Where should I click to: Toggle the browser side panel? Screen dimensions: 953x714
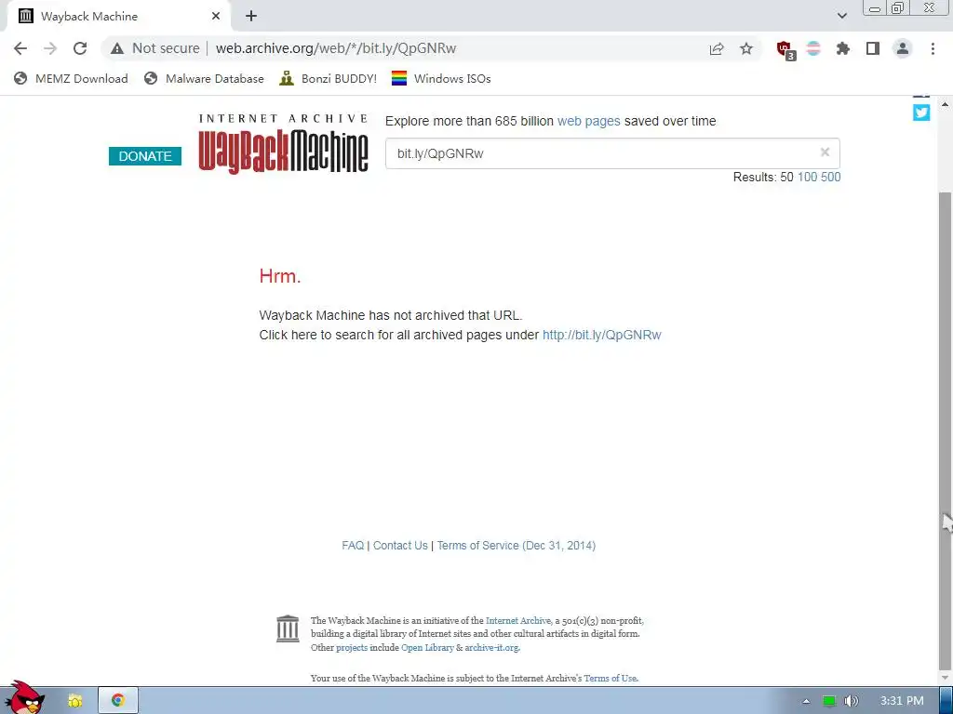coord(873,48)
